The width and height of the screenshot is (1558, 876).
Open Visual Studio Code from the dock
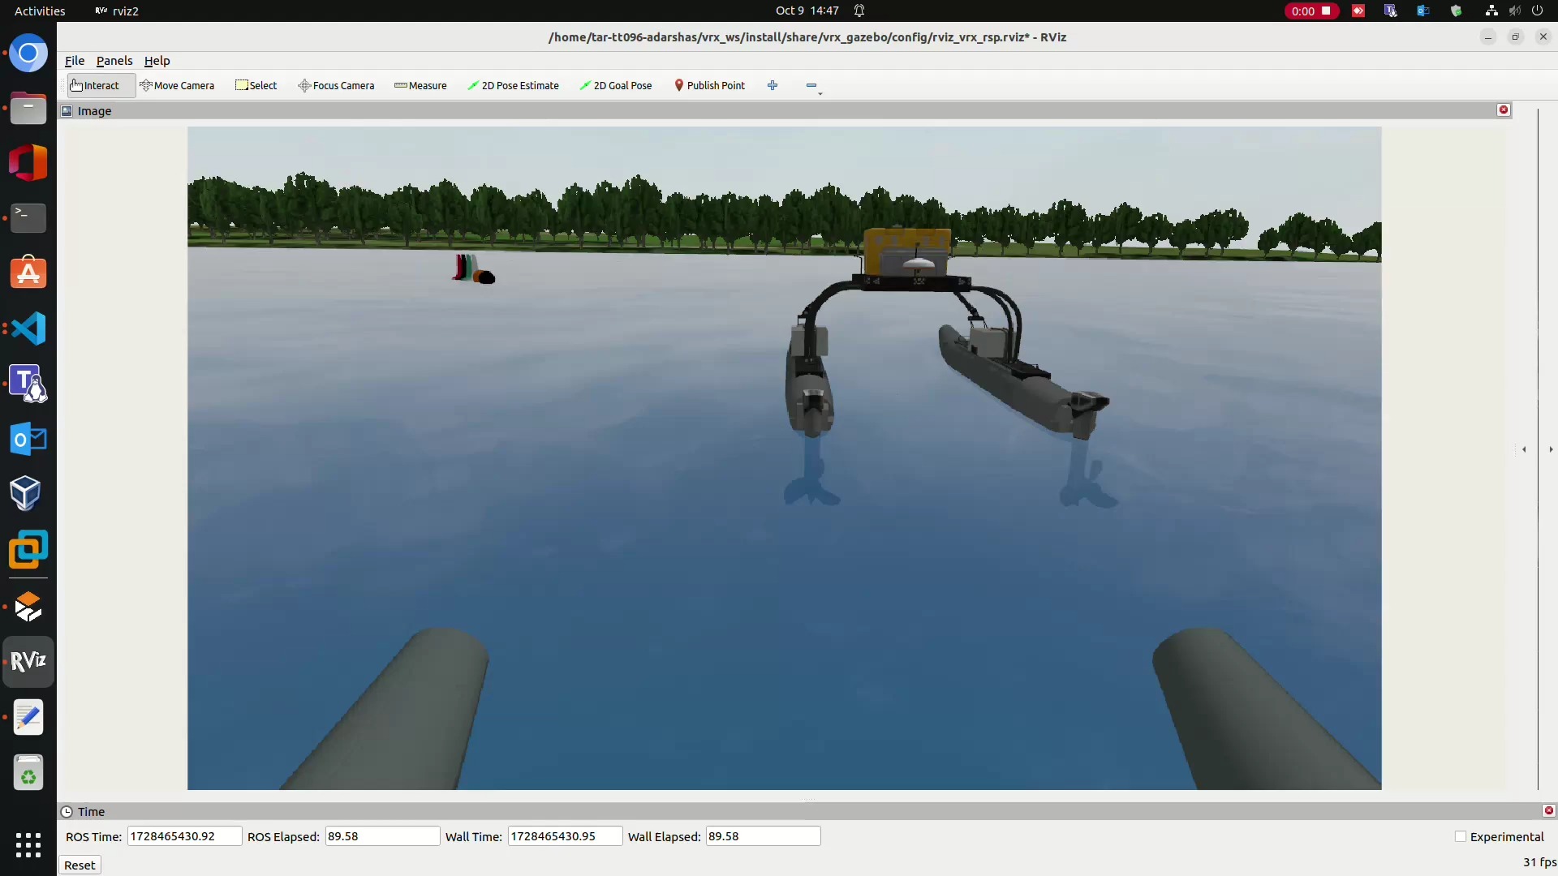(28, 328)
